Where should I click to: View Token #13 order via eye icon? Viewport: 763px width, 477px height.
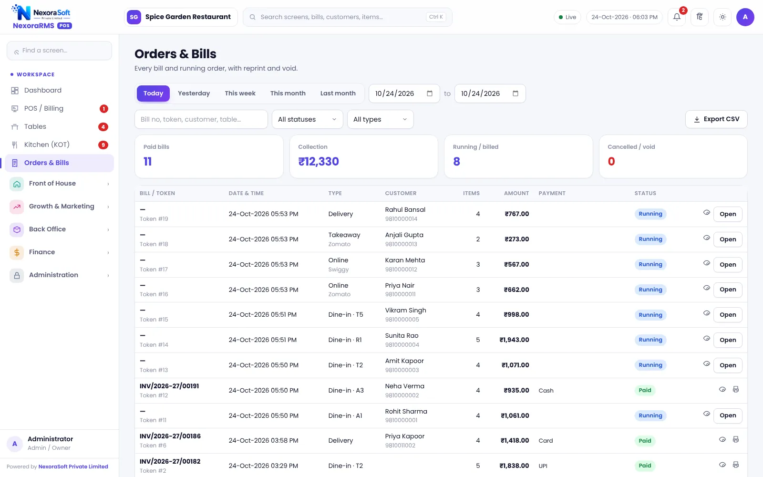707,364
